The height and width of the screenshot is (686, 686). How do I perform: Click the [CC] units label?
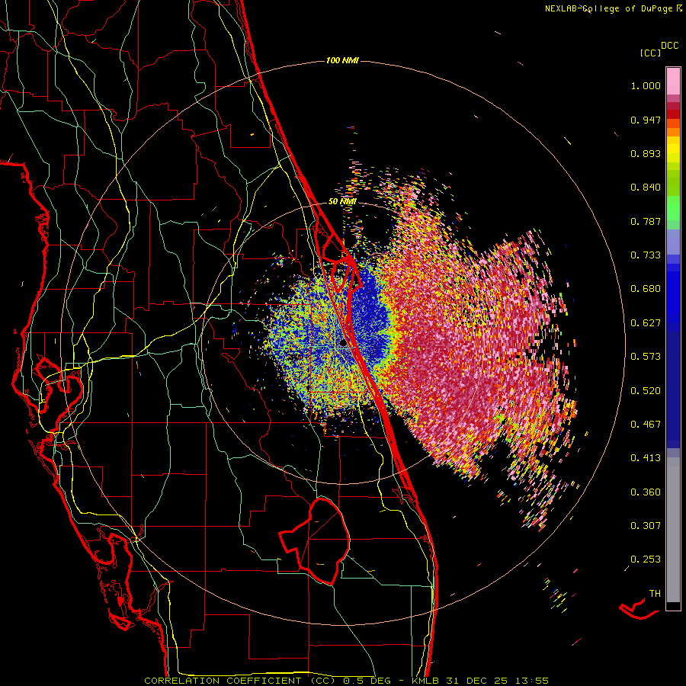650,53
